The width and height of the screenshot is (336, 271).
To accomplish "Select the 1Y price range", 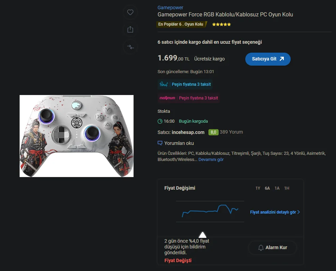I will point(258,188).
